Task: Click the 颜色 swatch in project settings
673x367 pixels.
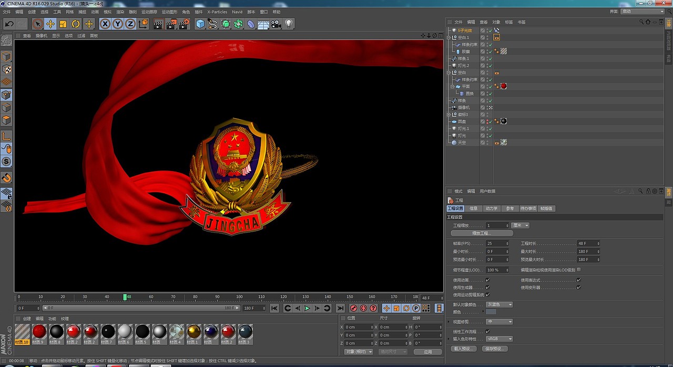Action: click(x=491, y=312)
